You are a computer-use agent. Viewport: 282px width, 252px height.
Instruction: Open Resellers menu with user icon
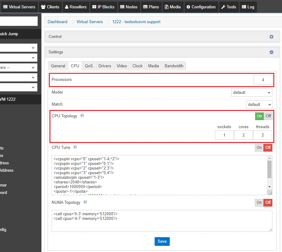pos(75,7)
